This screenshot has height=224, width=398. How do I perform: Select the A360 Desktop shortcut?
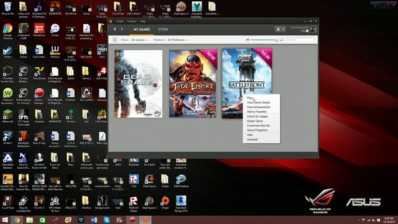[x=181, y=181]
